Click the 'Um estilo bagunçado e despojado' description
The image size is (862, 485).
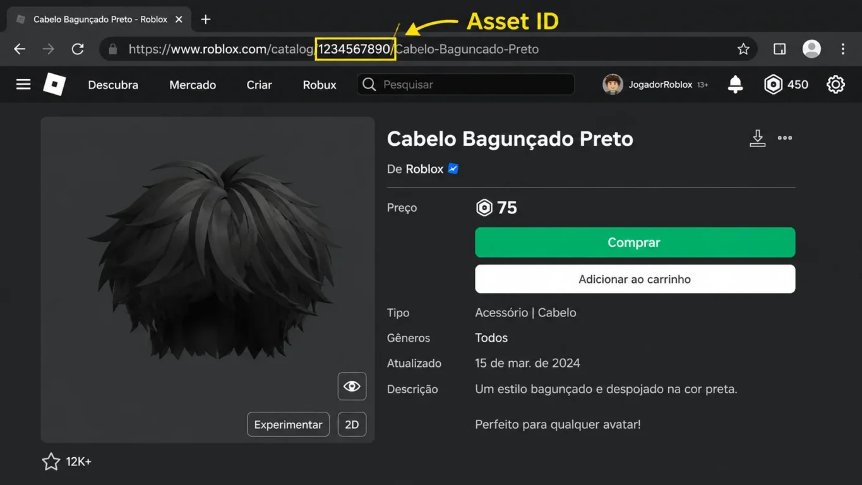coord(606,389)
